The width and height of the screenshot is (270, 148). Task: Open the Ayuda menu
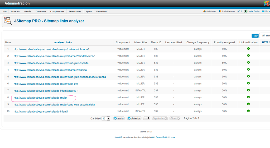pos(89,11)
